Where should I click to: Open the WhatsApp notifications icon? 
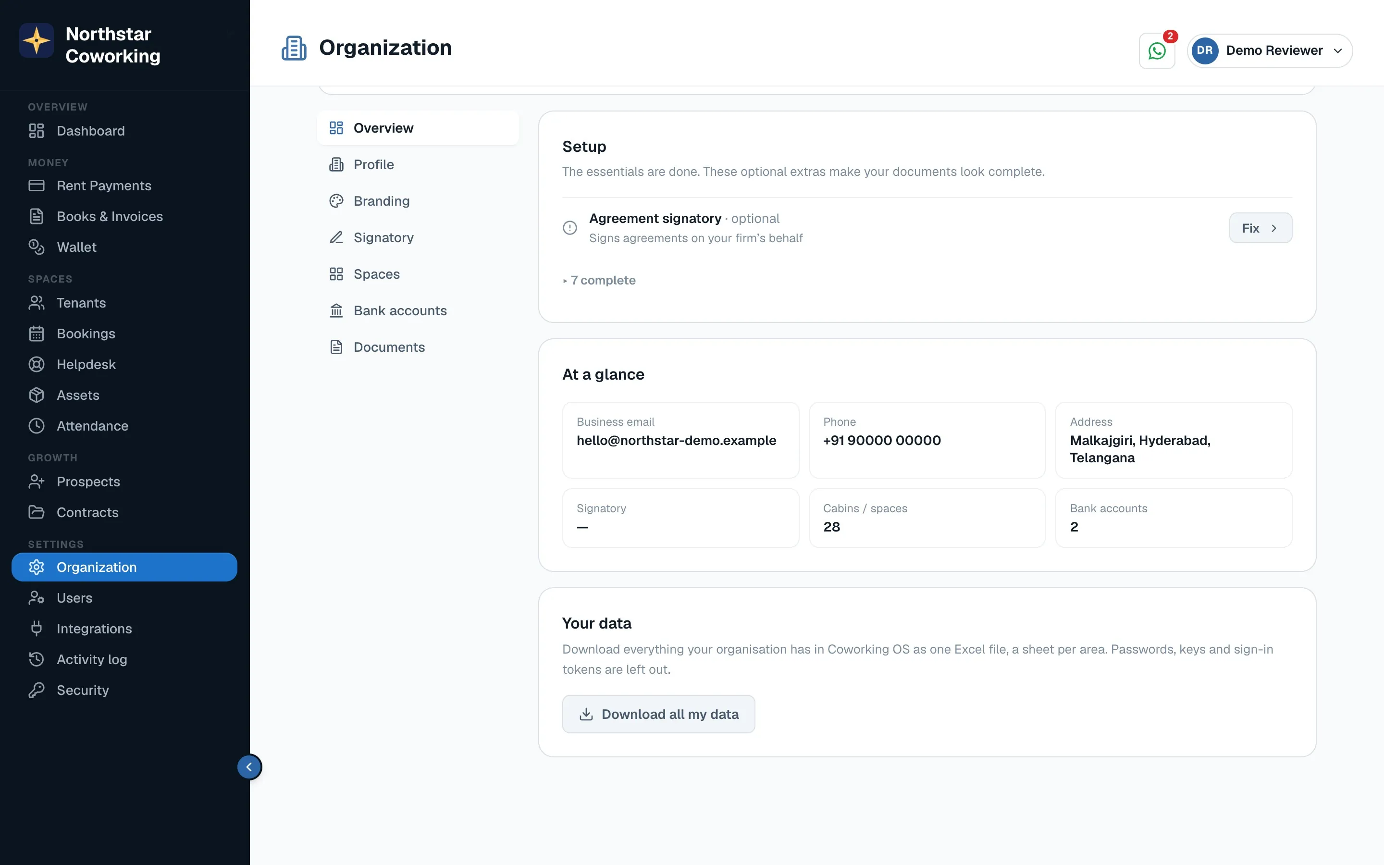point(1156,51)
